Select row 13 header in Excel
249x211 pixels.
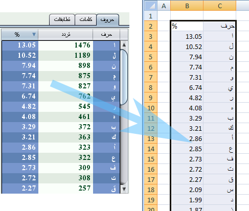click(151, 138)
